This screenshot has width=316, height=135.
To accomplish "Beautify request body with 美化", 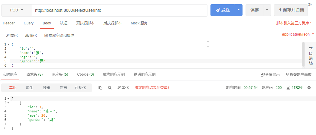I will click(12, 36).
